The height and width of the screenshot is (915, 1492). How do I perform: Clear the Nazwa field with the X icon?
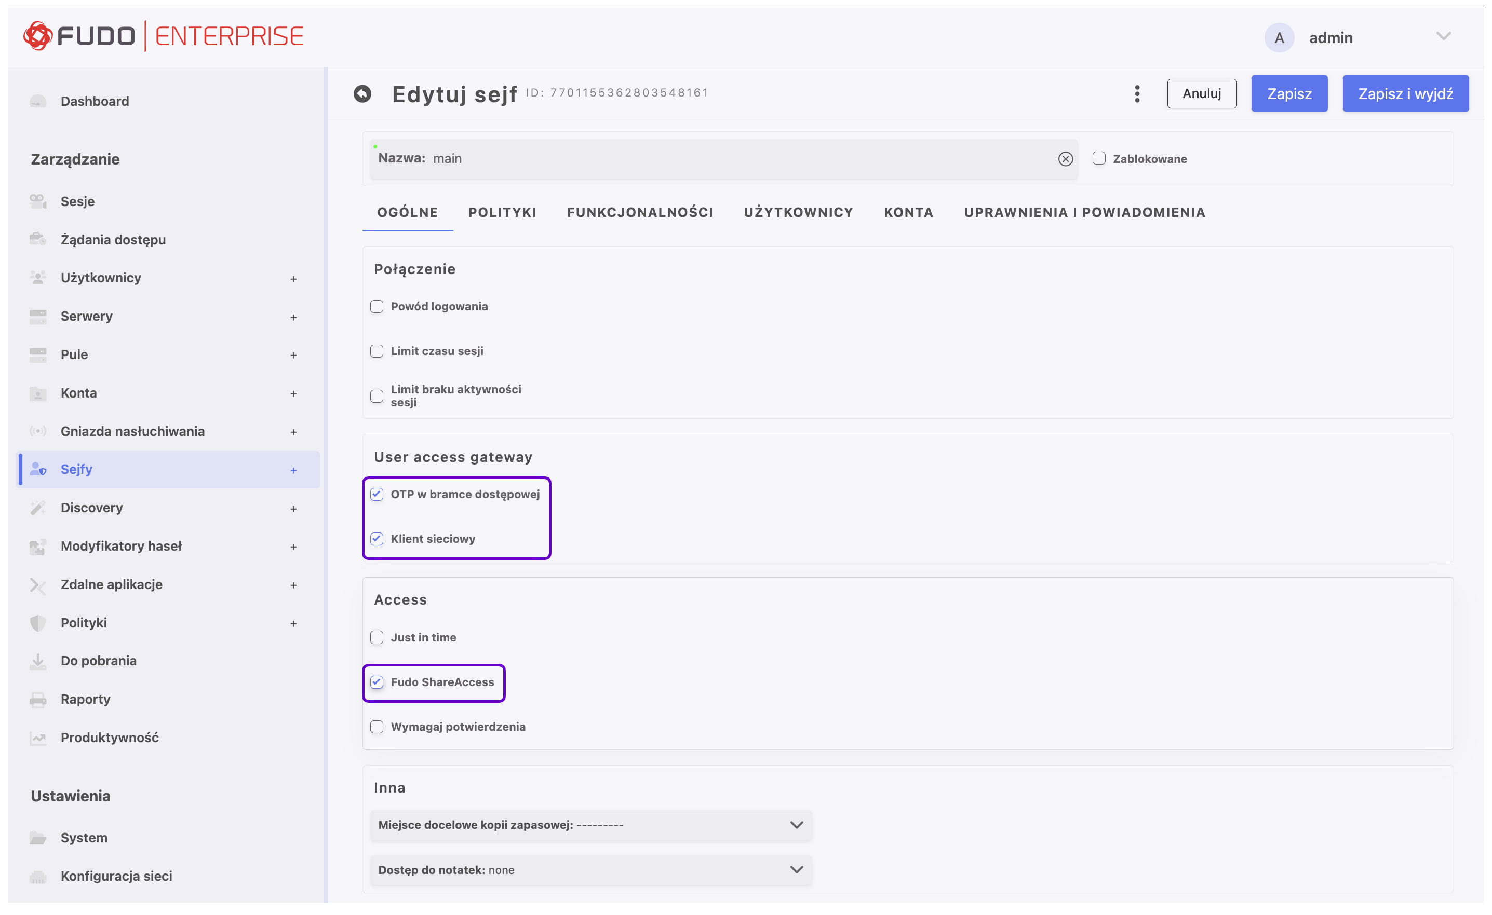tap(1065, 158)
